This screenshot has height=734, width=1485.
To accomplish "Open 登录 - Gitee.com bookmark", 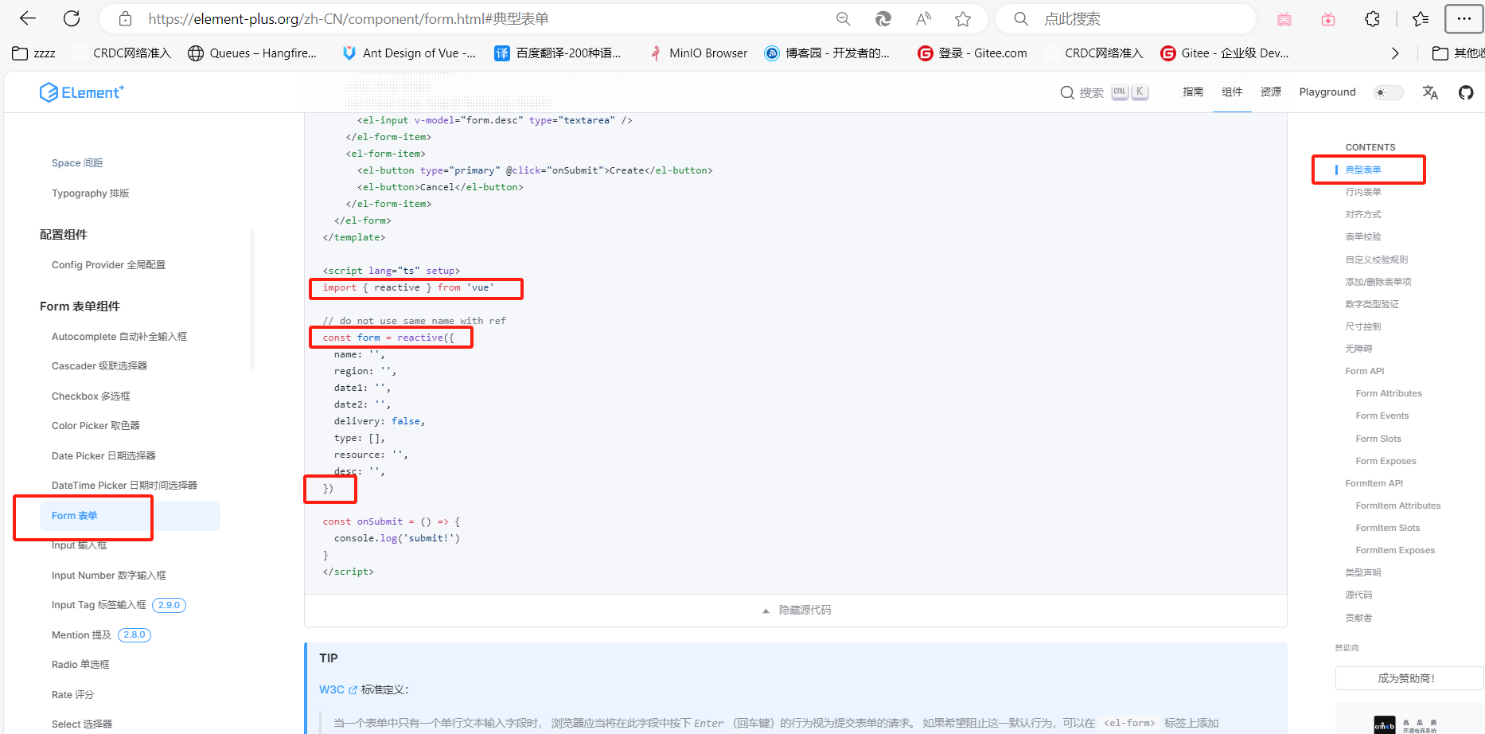I will [972, 53].
